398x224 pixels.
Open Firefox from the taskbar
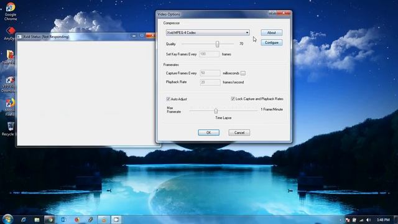point(77,220)
